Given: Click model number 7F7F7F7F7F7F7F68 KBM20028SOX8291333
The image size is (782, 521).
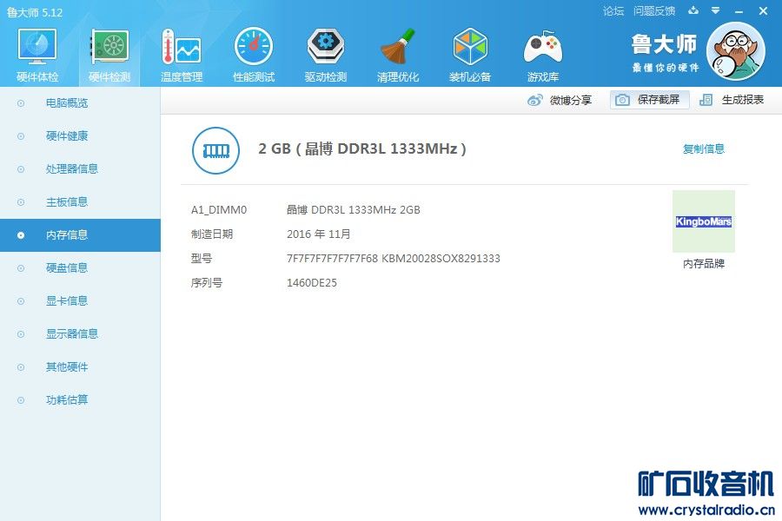Looking at the screenshot, I should pos(394,258).
